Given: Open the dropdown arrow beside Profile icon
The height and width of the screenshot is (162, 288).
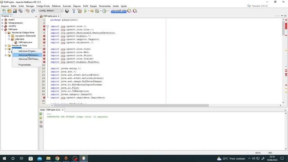Looking at the screenshot, I should point(101,11).
